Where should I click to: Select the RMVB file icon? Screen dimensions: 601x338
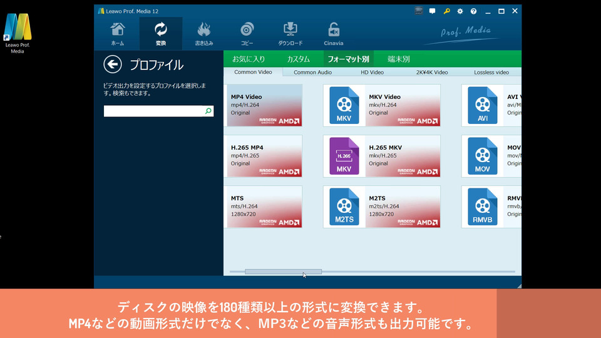coord(482,207)
